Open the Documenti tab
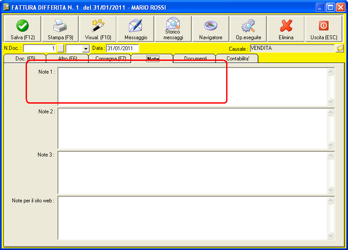The height and width of the screenshot is (250, 348). pos(195,59)
